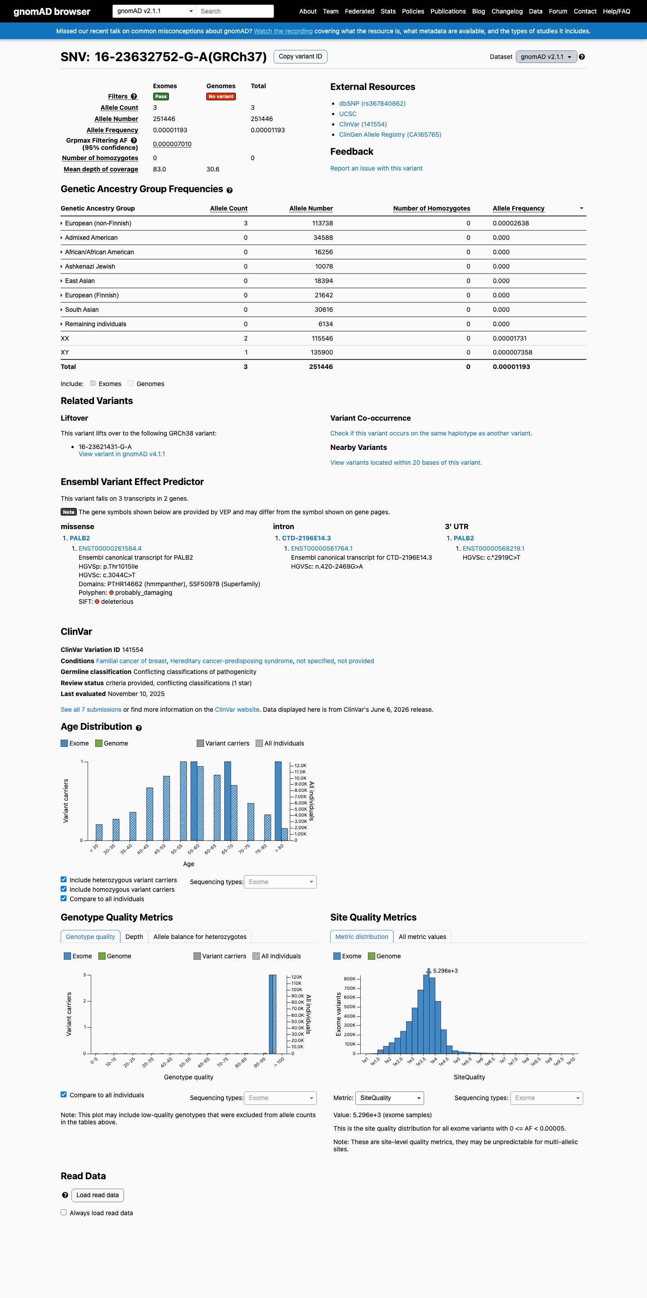Image resolution: width=647 pixels, height=1298 pixels.
Task: Switch to the Depth tab
Action: (x=134, y=937)
